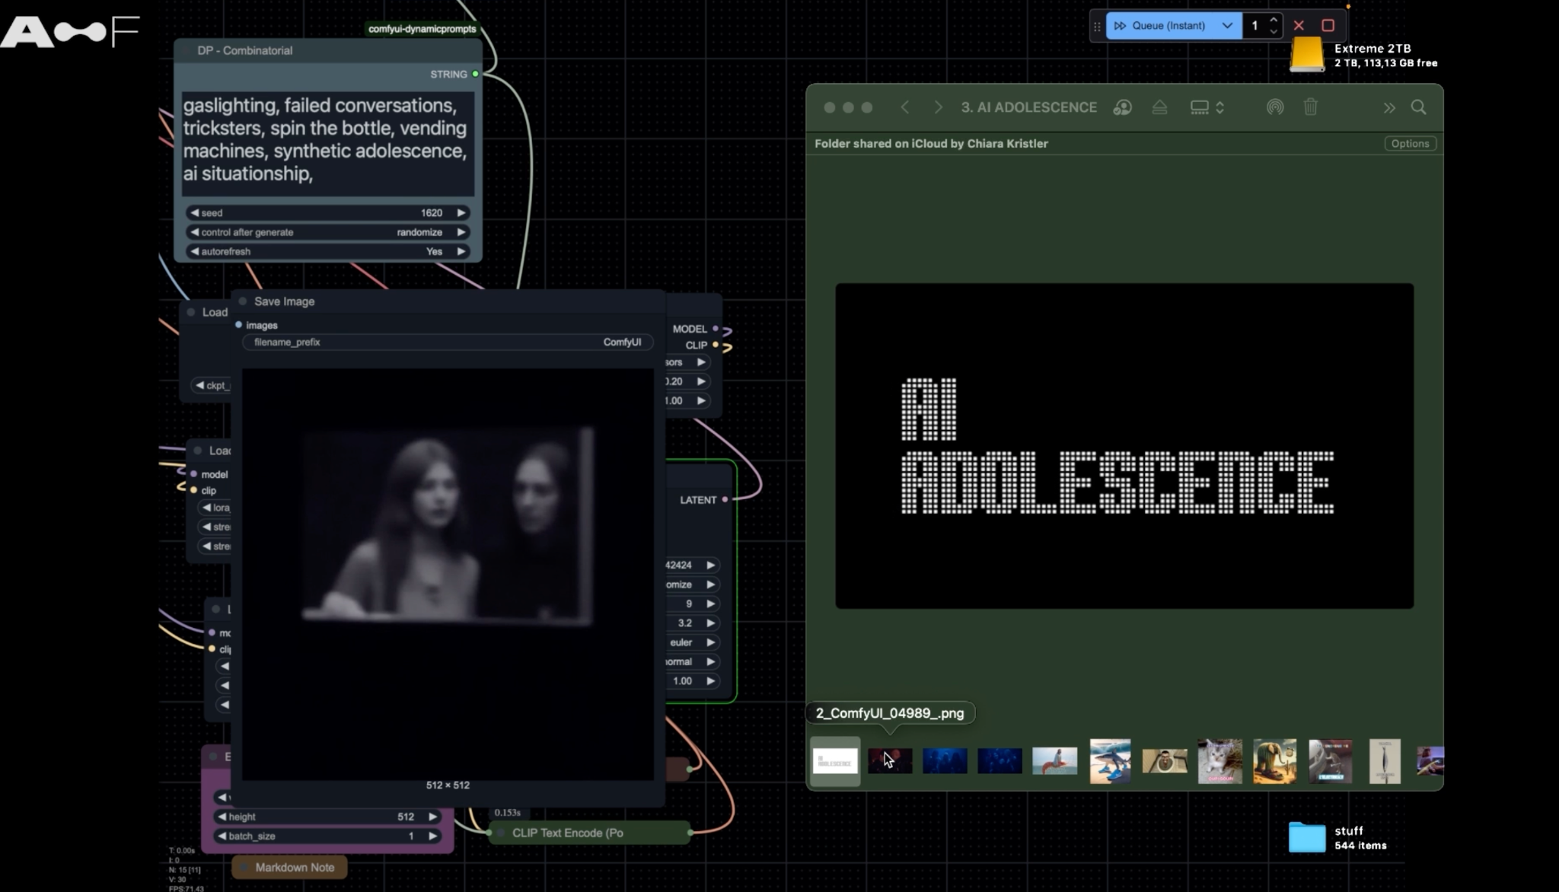Decrement seed with its left arrow
Screen dimensions: 1559x892
[x=194, y=213]
